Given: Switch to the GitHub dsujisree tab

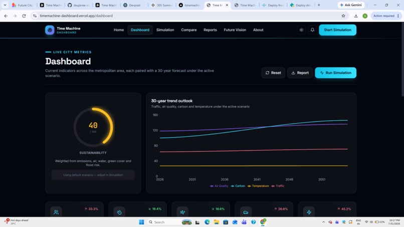Looking at the screenshot, I should (78, 5).
